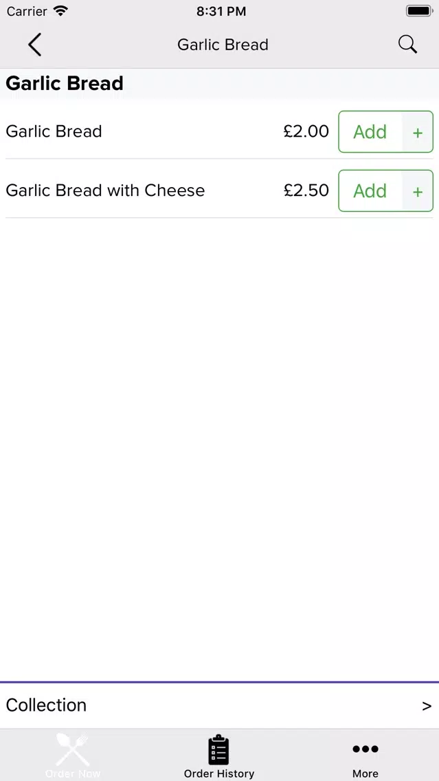Tap the back arrow in the navigation bar

click(34, 45)
